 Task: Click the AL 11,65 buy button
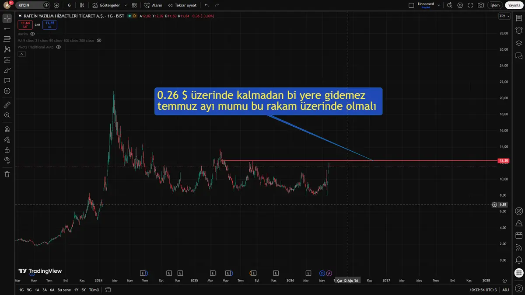(x=49, y=24)
